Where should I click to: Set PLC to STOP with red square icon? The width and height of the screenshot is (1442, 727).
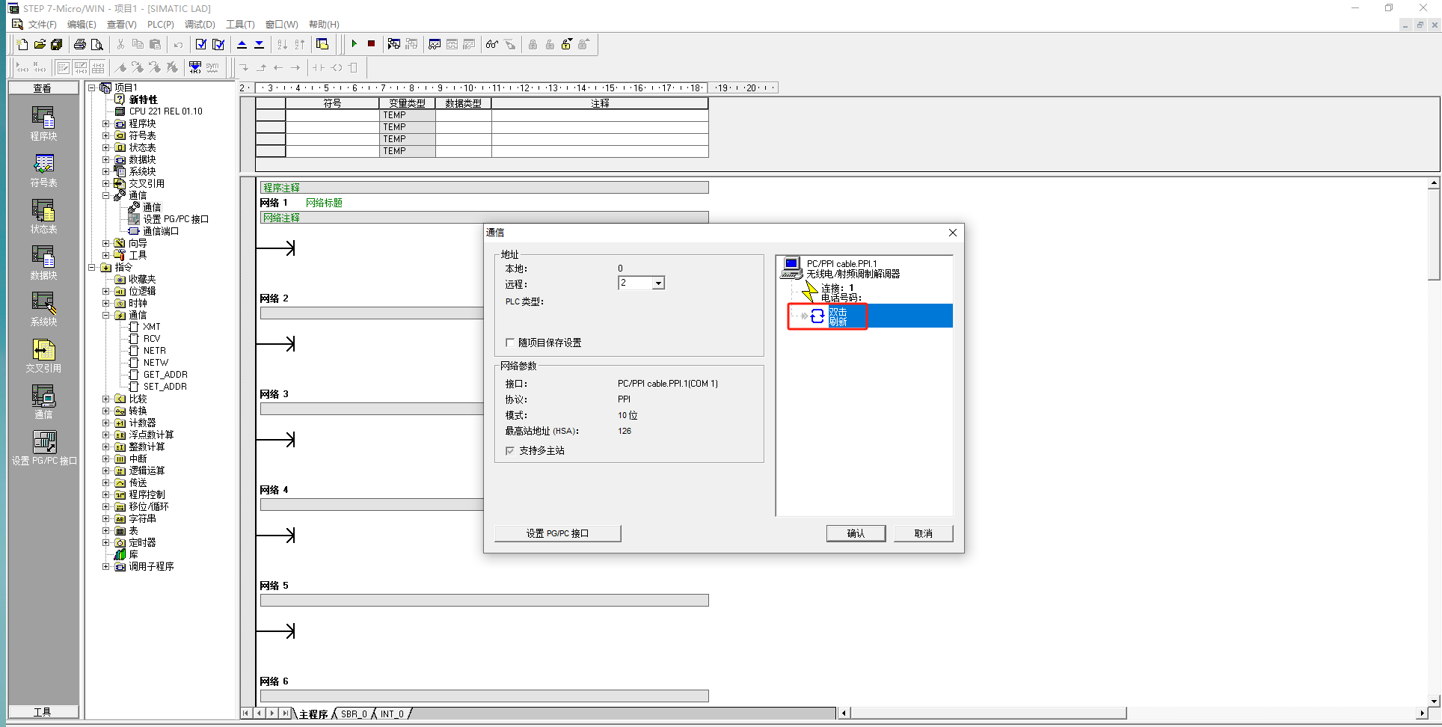371,44
